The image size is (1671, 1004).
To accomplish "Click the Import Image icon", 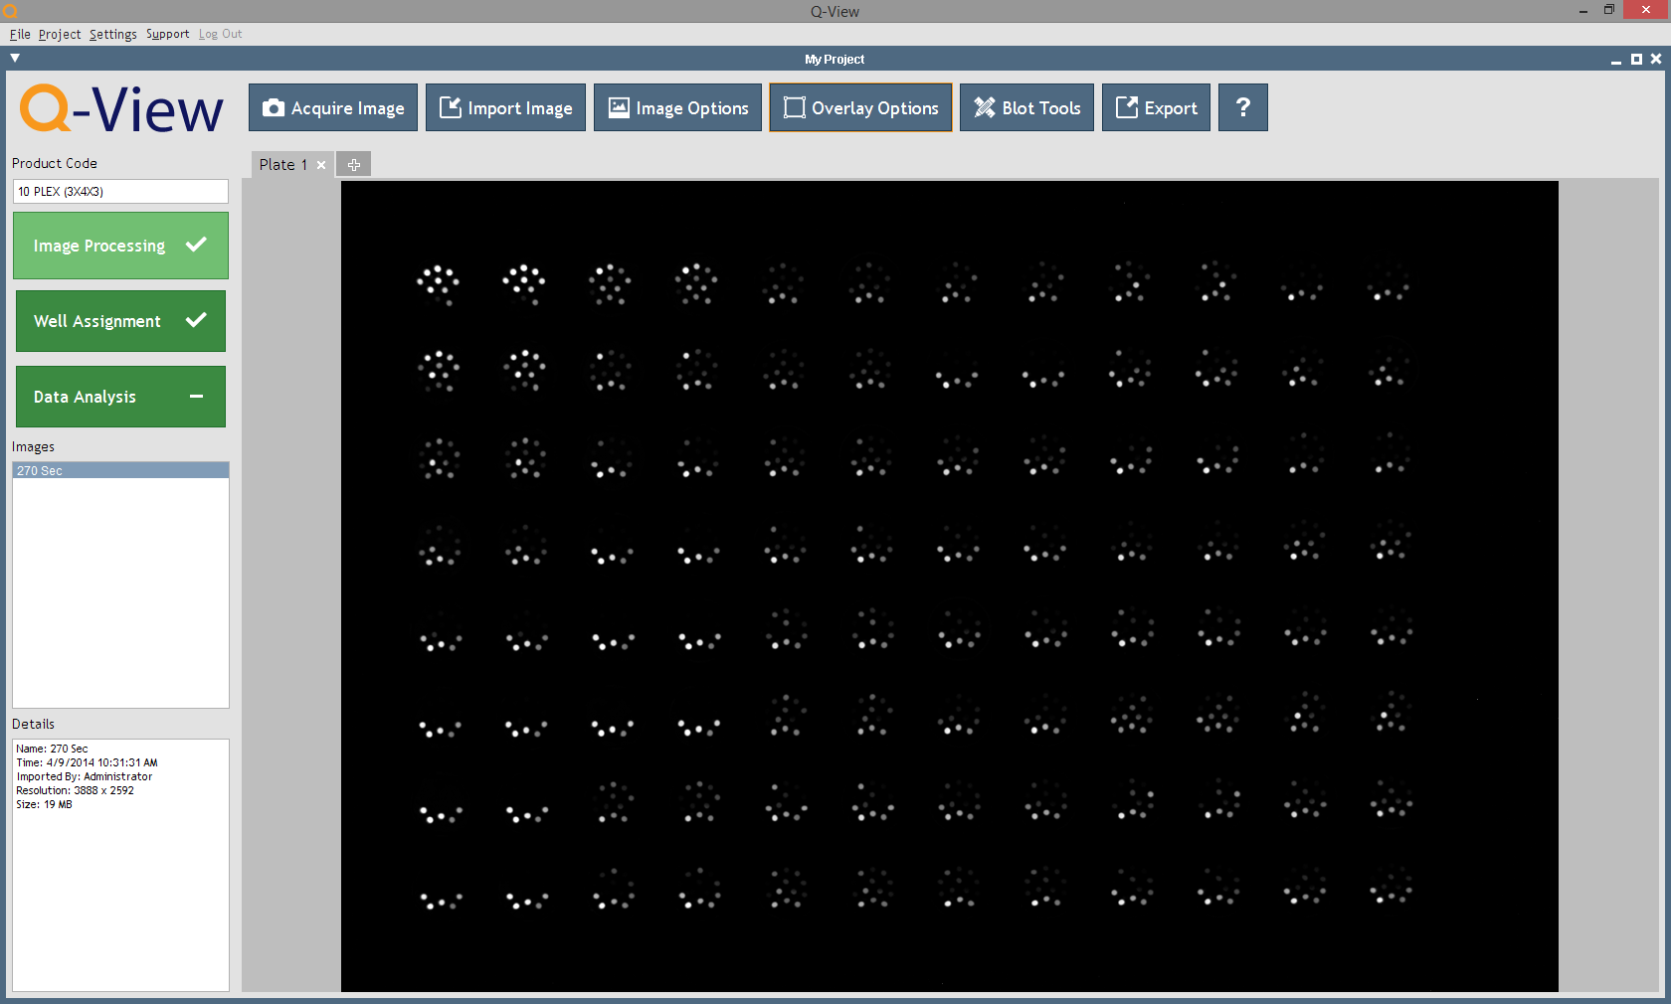I will [x=451, y=107].
